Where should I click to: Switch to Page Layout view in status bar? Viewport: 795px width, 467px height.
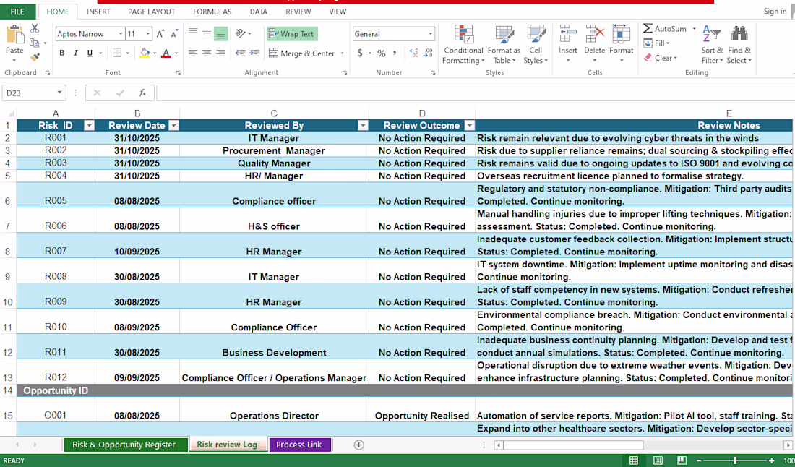[658, 460]
